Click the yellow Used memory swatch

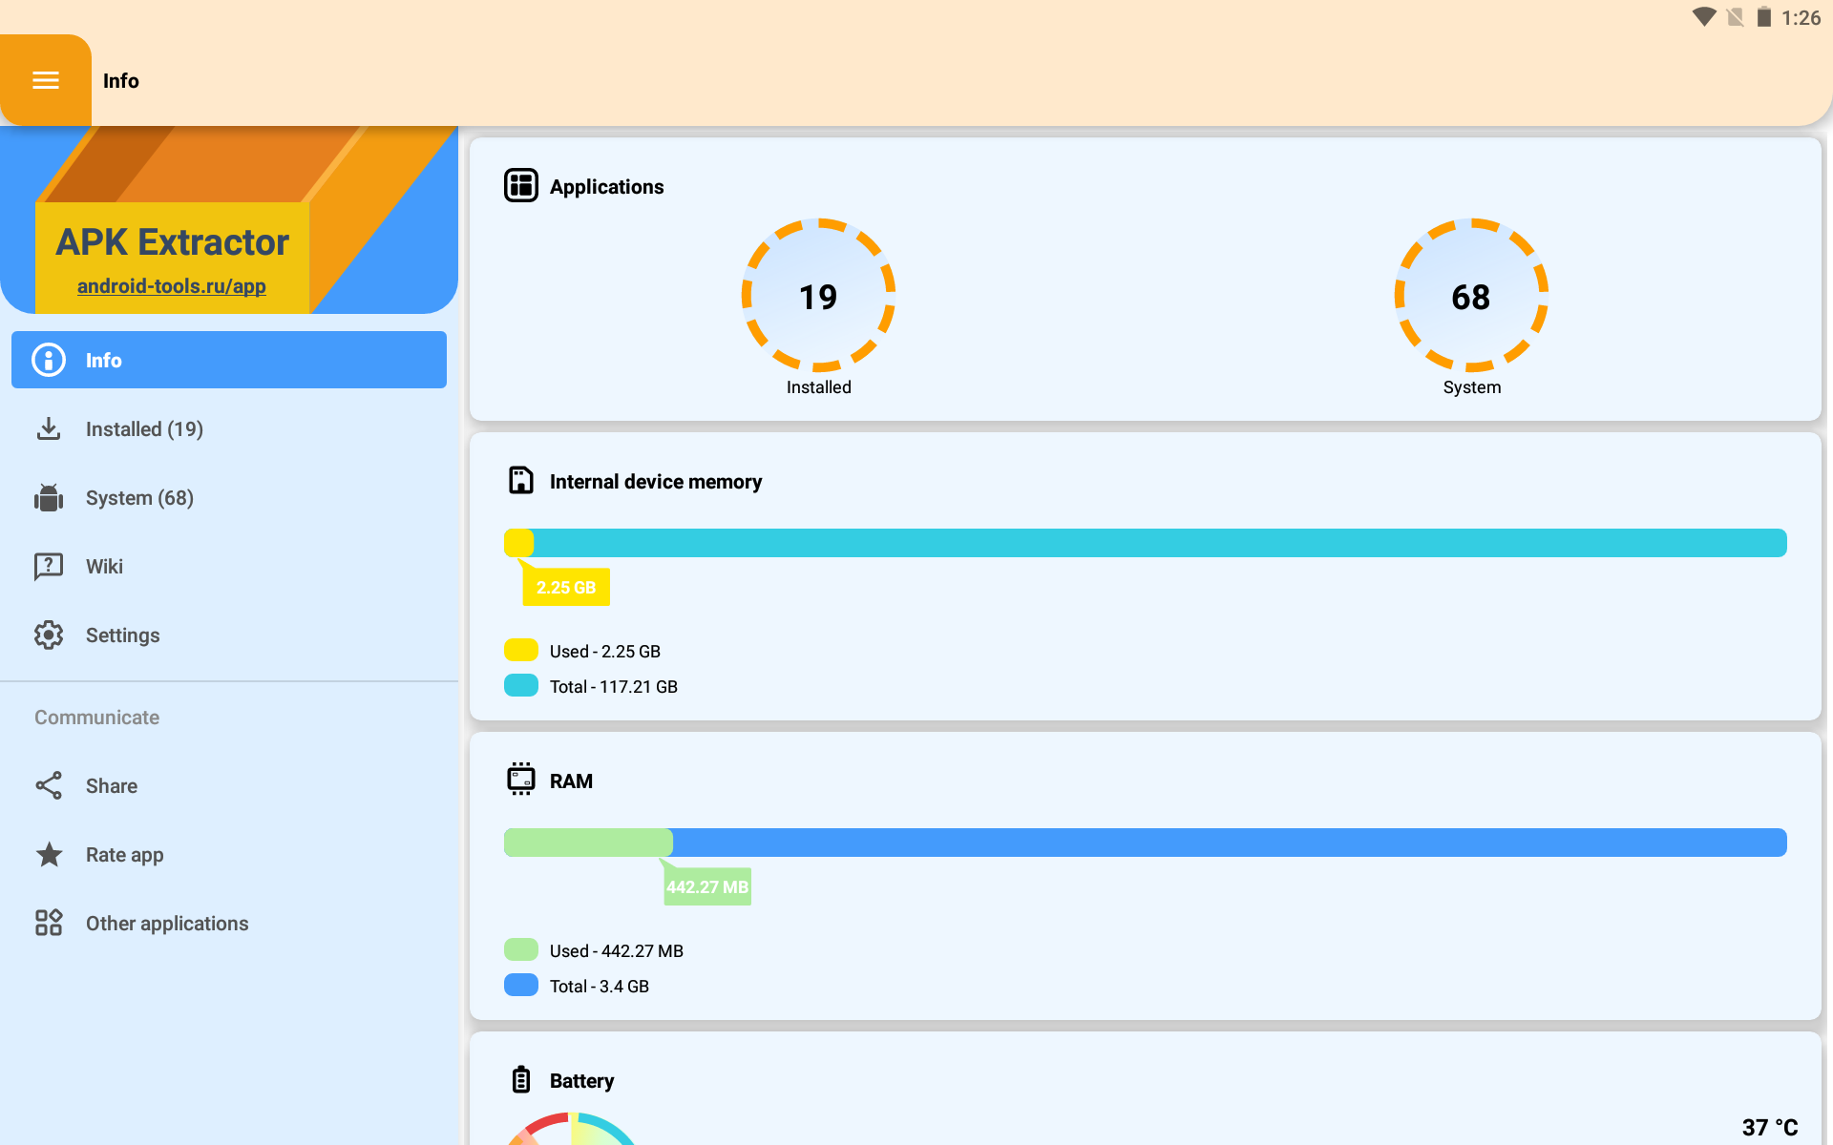point(521,651)
